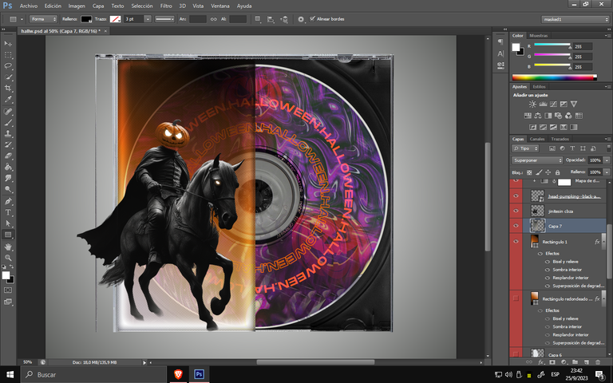Open Brave browser from taskbar
The width and height of the screenshot is (613, 383).
point(178,374)
